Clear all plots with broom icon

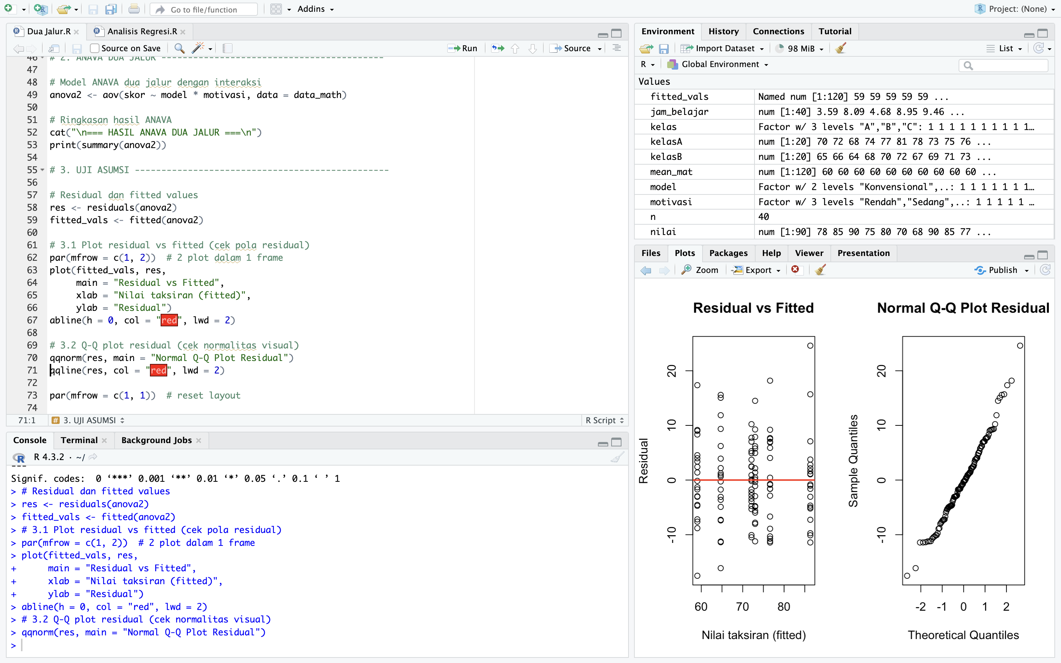(x=820, y=270)
